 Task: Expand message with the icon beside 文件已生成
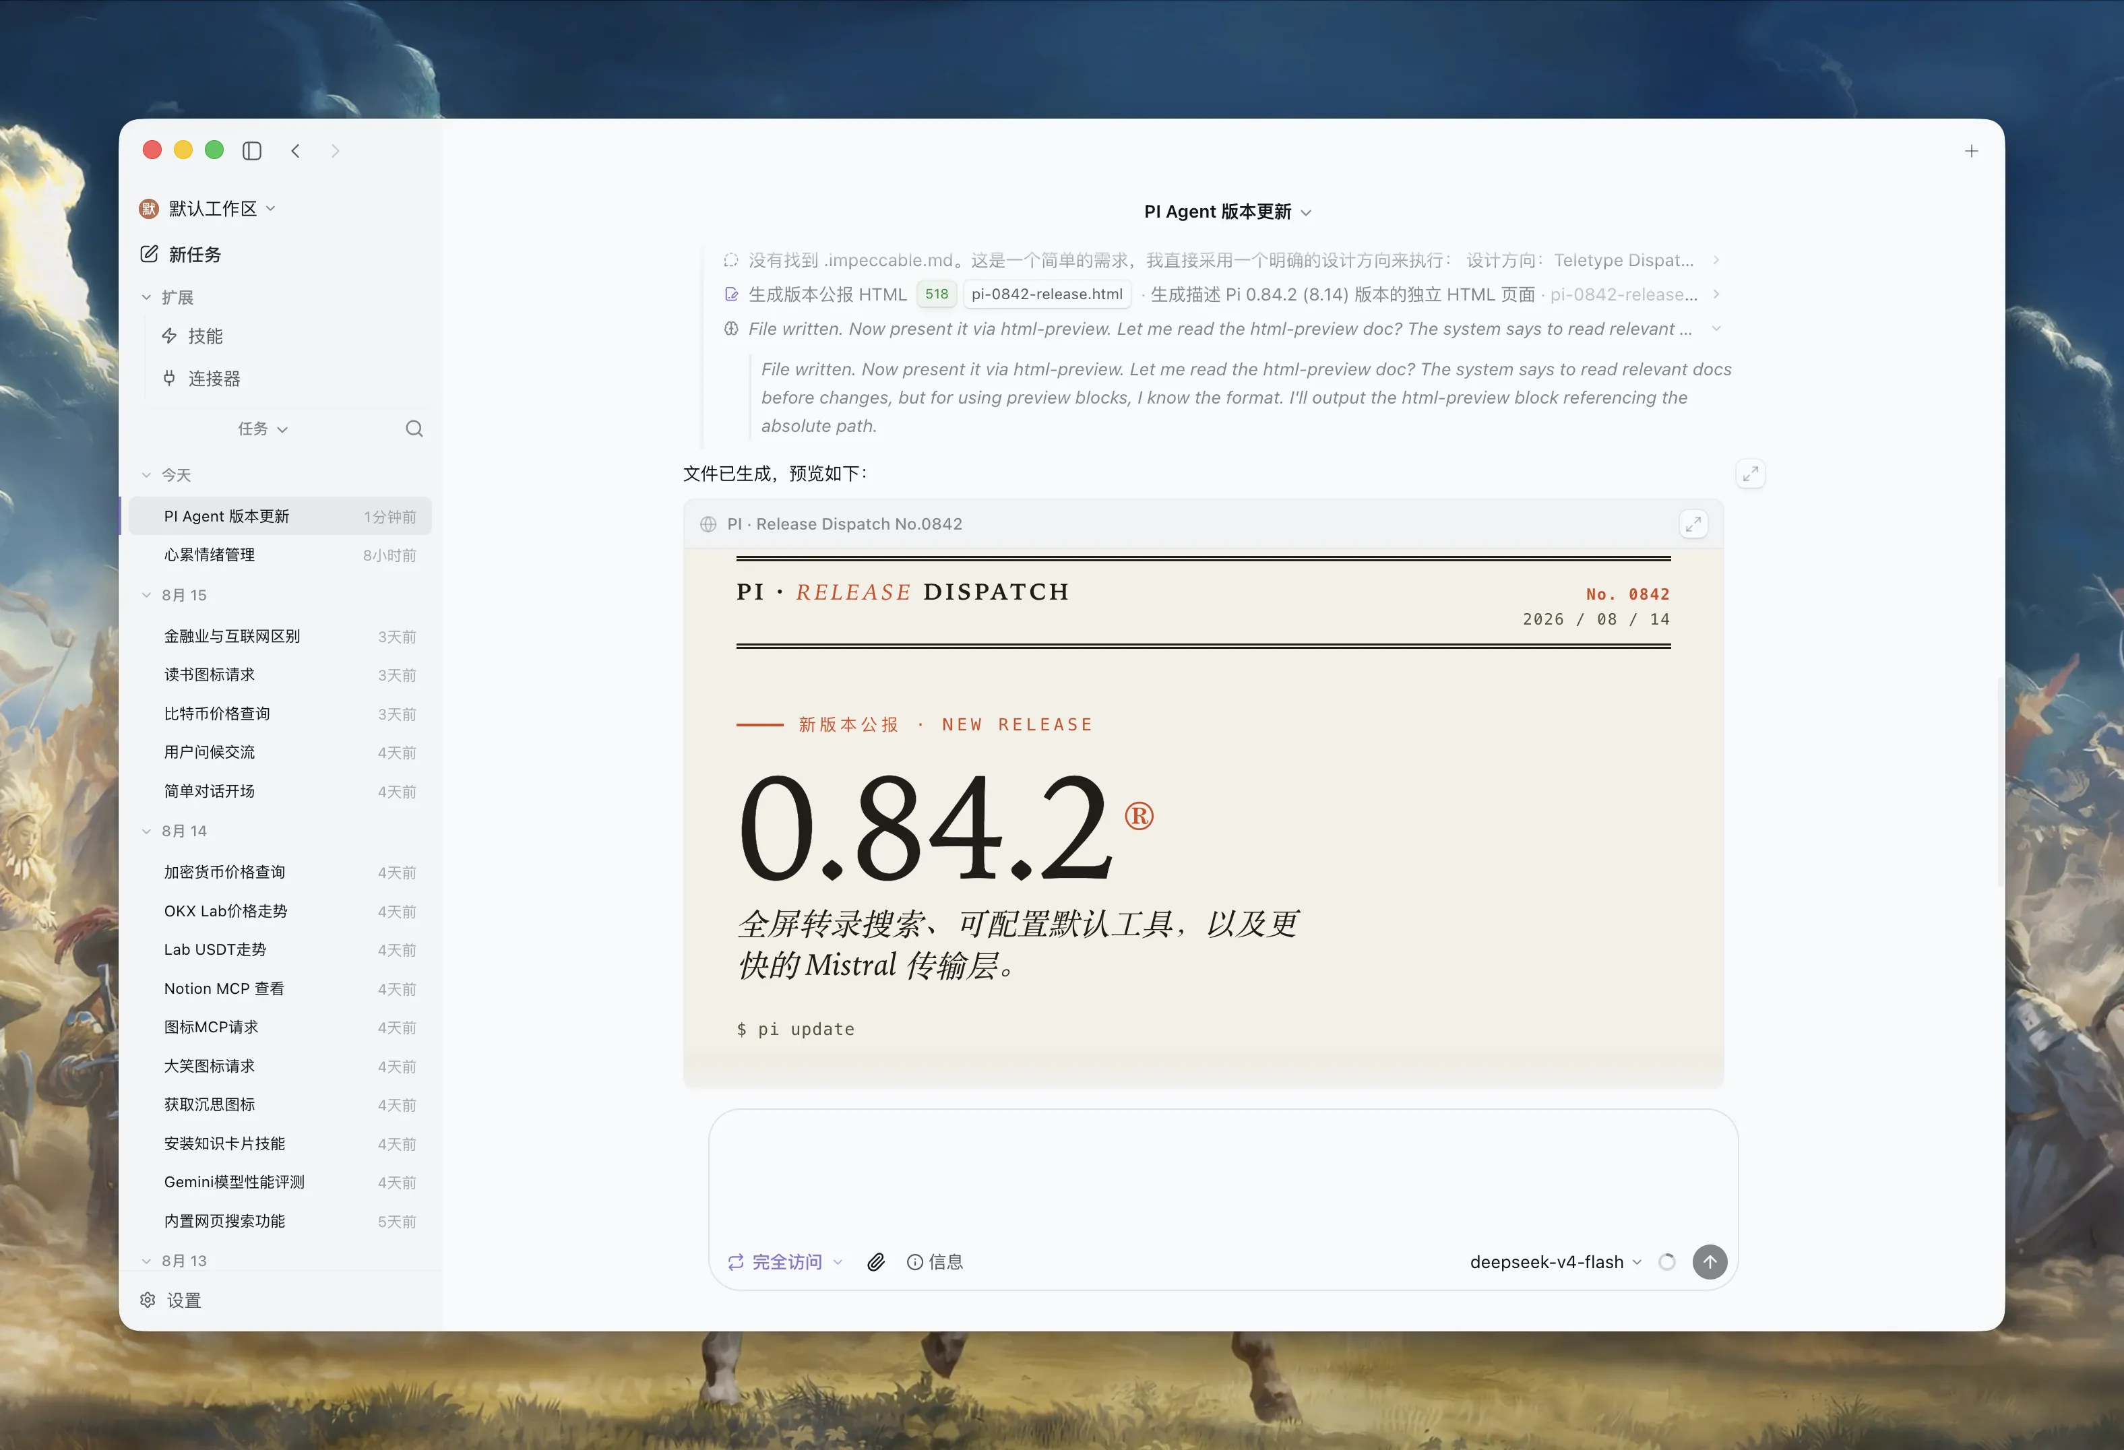[1750, 474]
